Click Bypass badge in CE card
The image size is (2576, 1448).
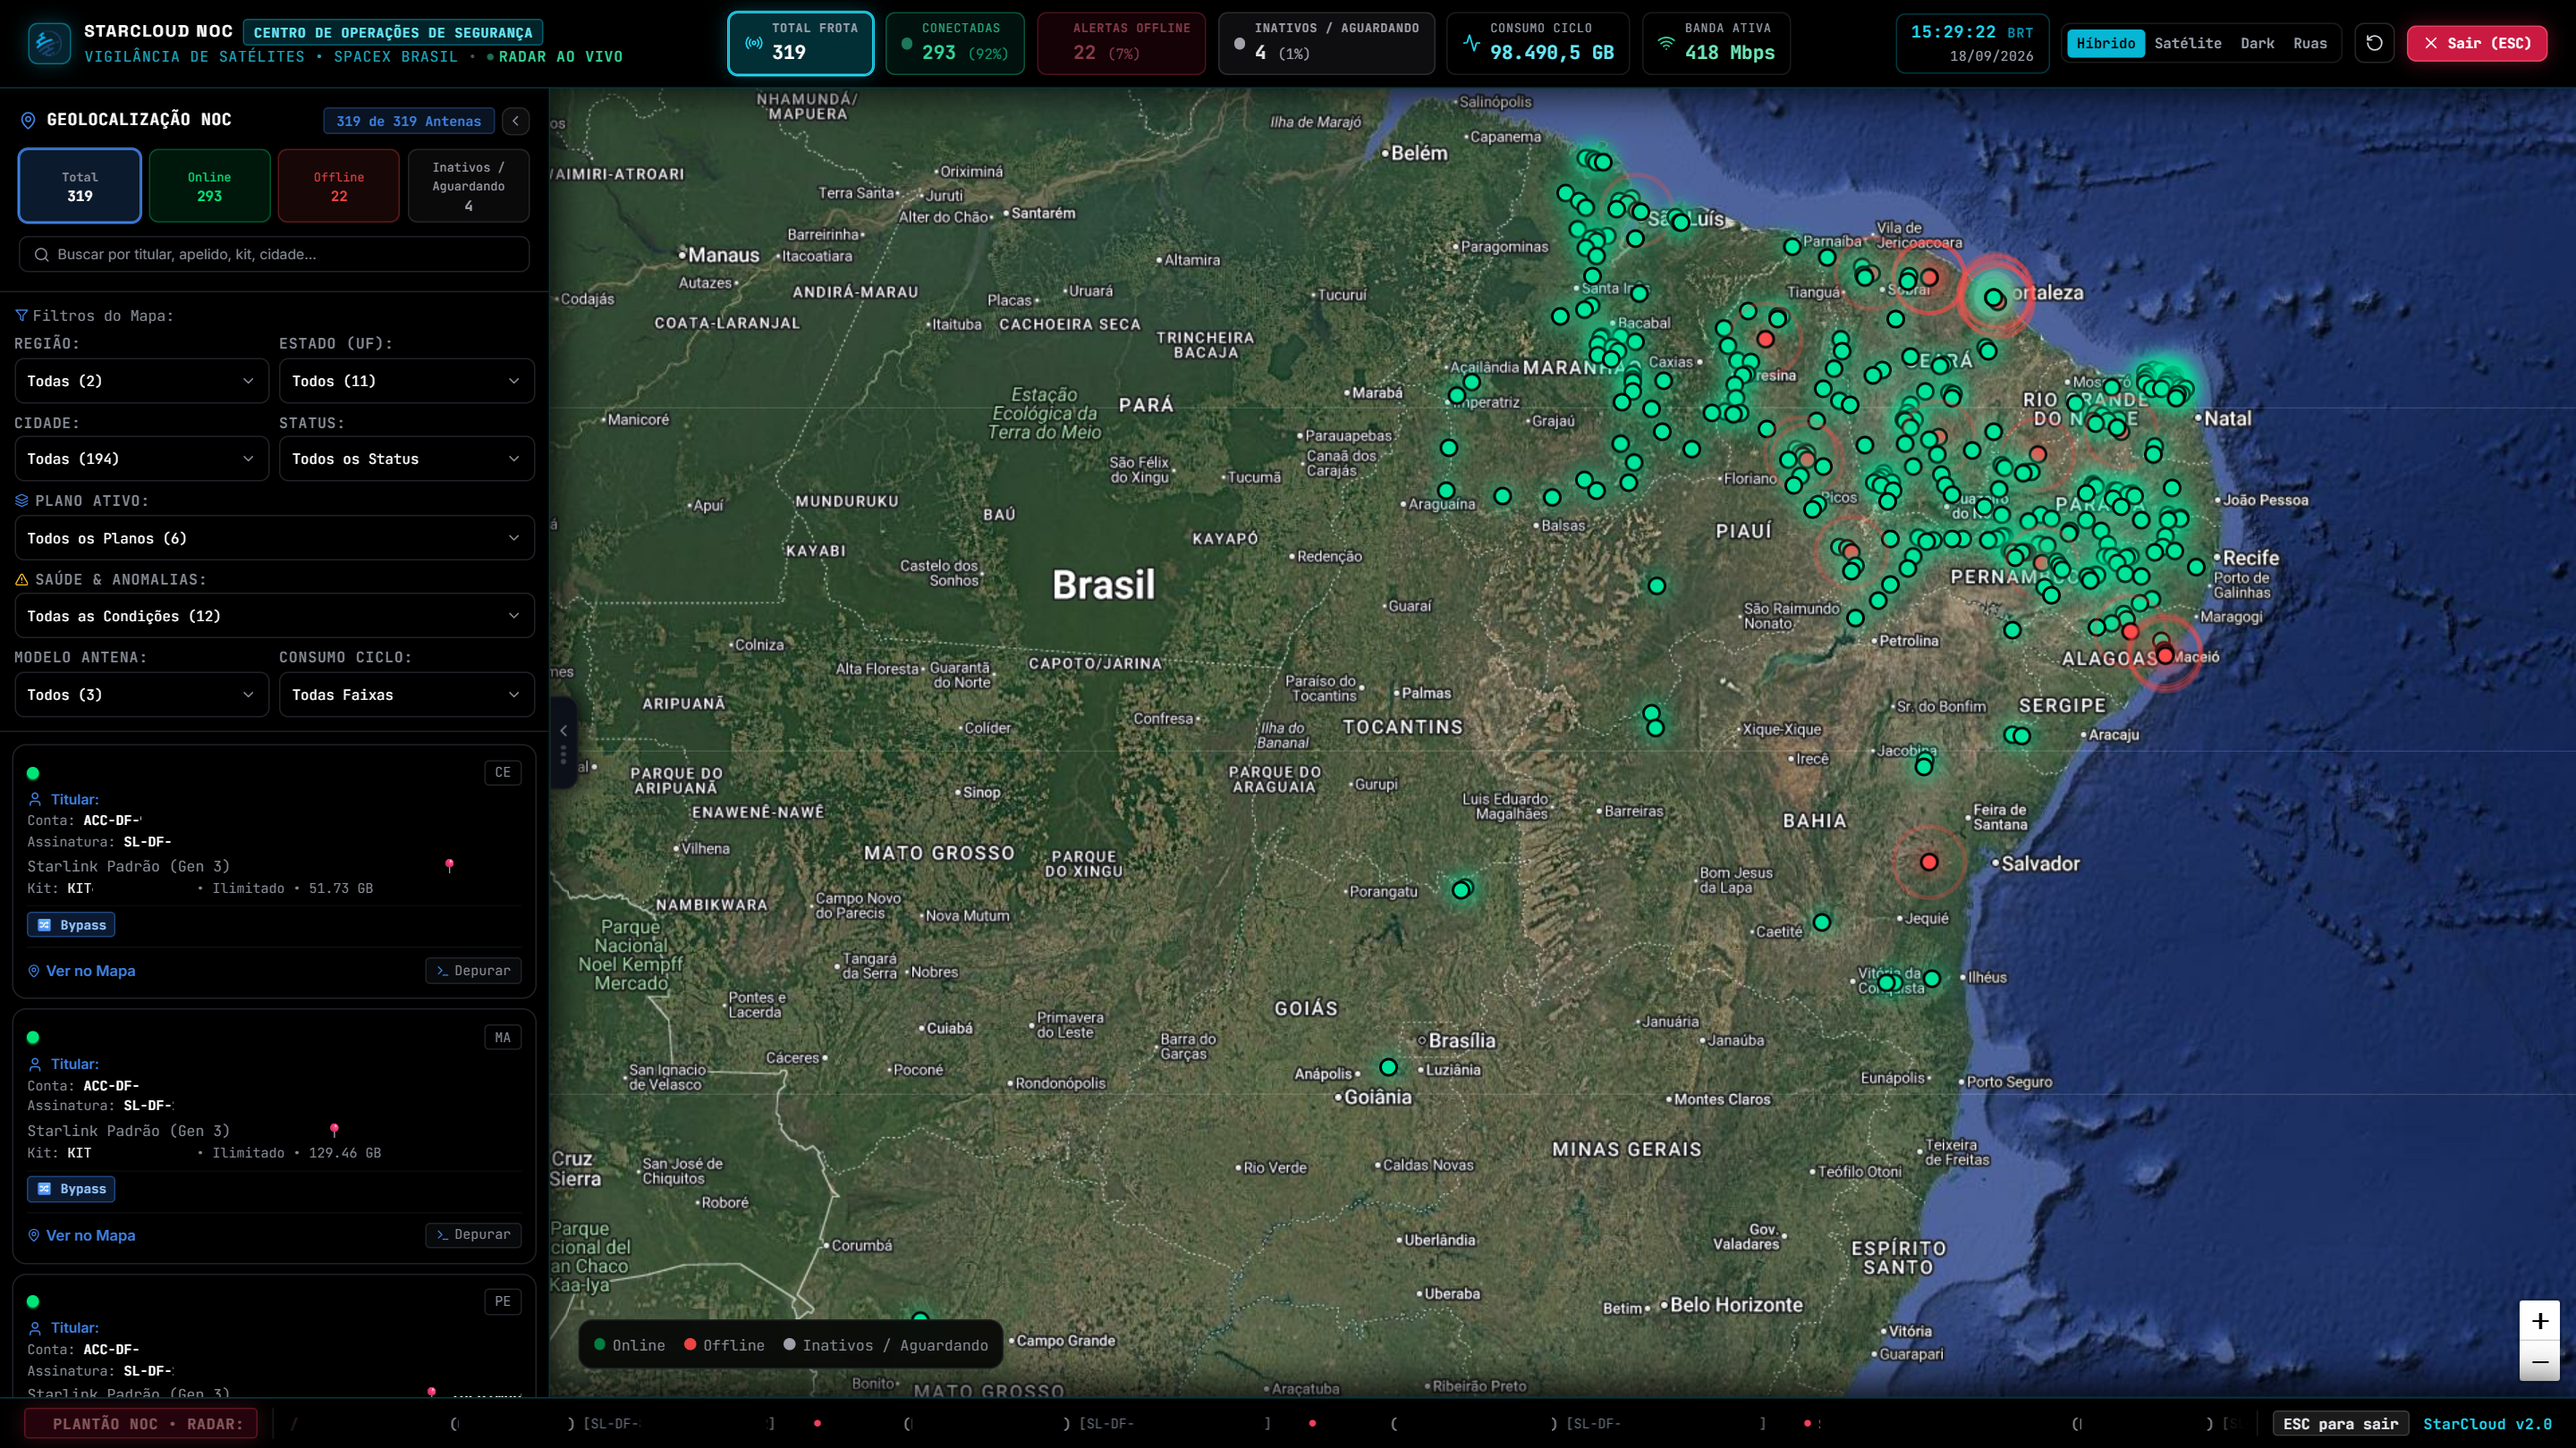click(x=71, y=924)
